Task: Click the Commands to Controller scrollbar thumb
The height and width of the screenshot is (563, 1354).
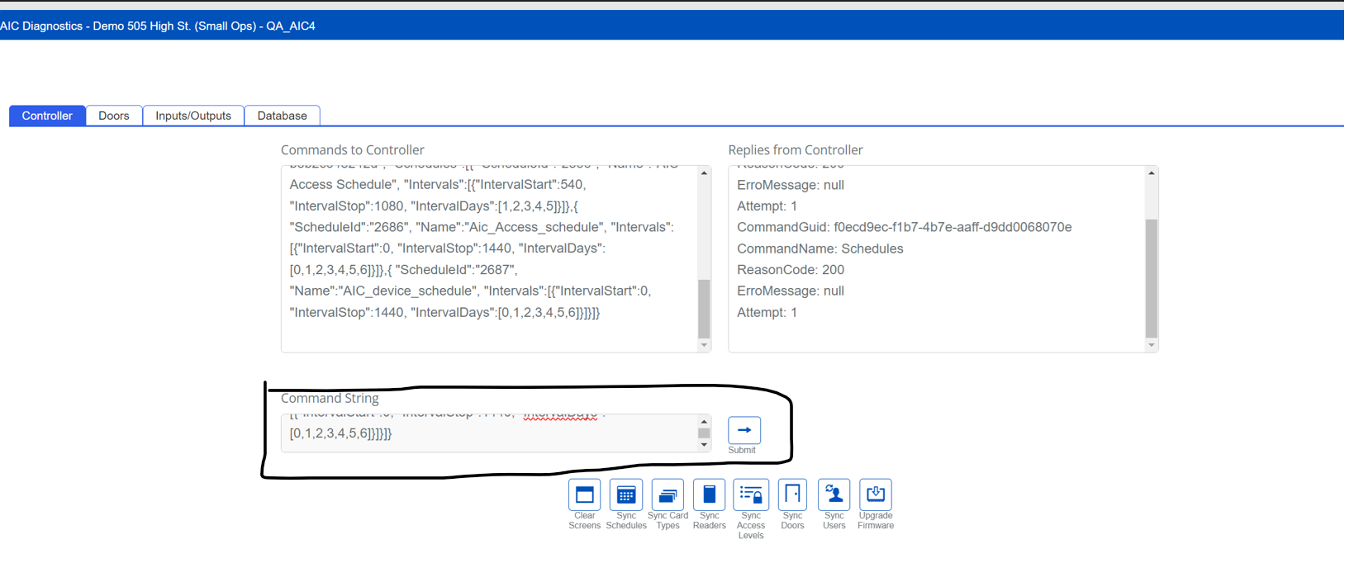Action: click(x=704, y=308)
